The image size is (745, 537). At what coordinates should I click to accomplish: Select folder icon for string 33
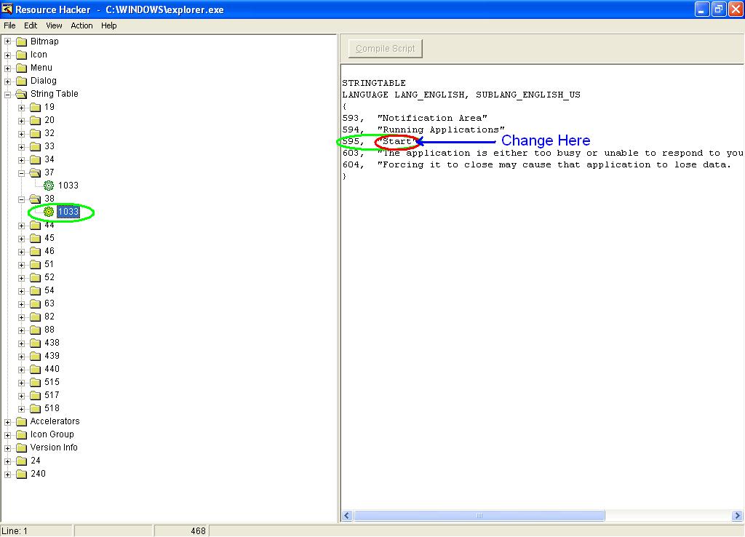35,146
